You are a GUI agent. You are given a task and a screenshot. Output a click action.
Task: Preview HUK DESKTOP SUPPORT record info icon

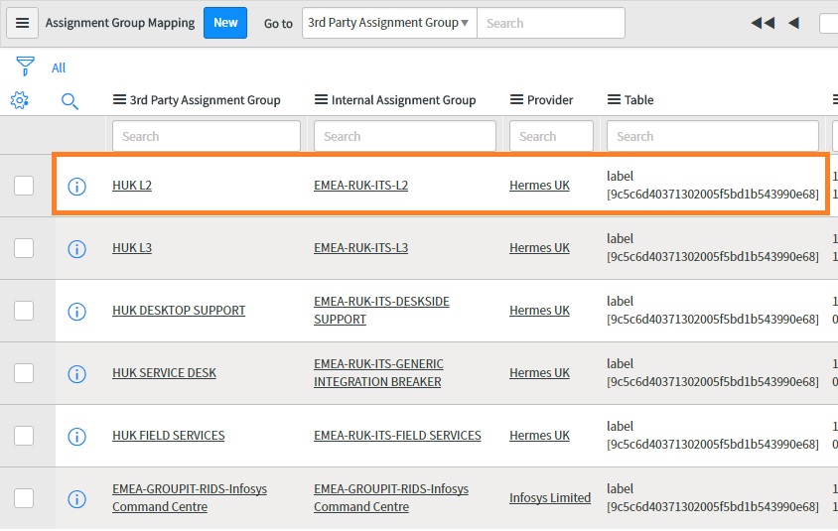click(77, 312)
